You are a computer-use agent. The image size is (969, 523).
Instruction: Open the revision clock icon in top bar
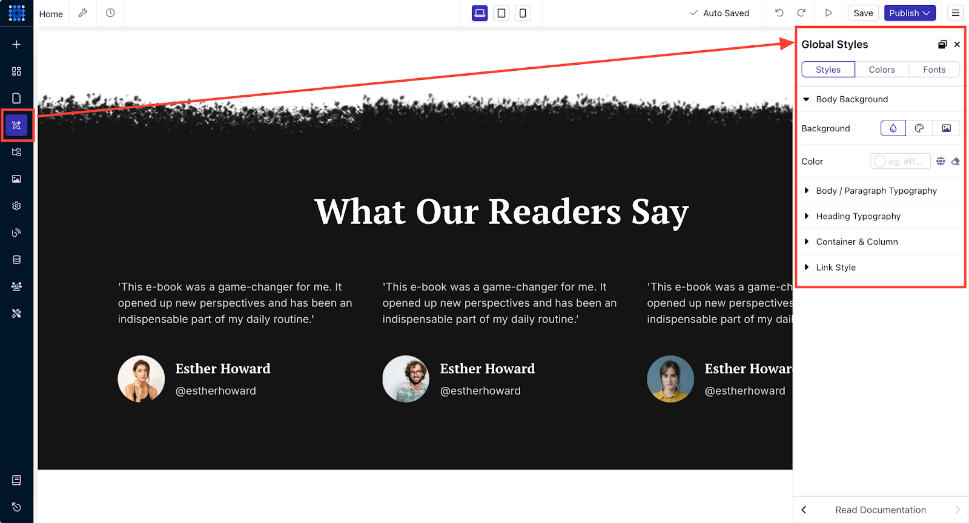110,13
